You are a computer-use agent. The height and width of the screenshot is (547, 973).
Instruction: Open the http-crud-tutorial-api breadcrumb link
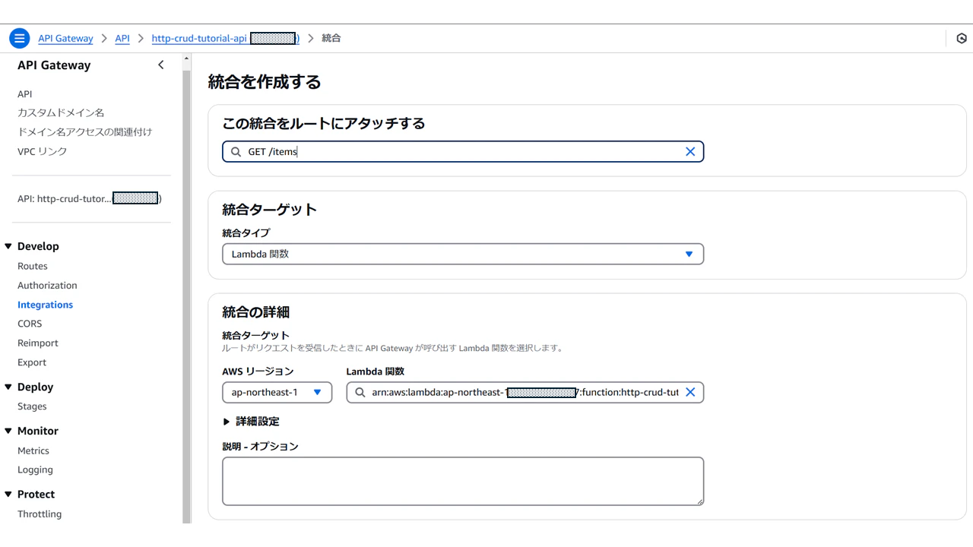pos(226,38)
